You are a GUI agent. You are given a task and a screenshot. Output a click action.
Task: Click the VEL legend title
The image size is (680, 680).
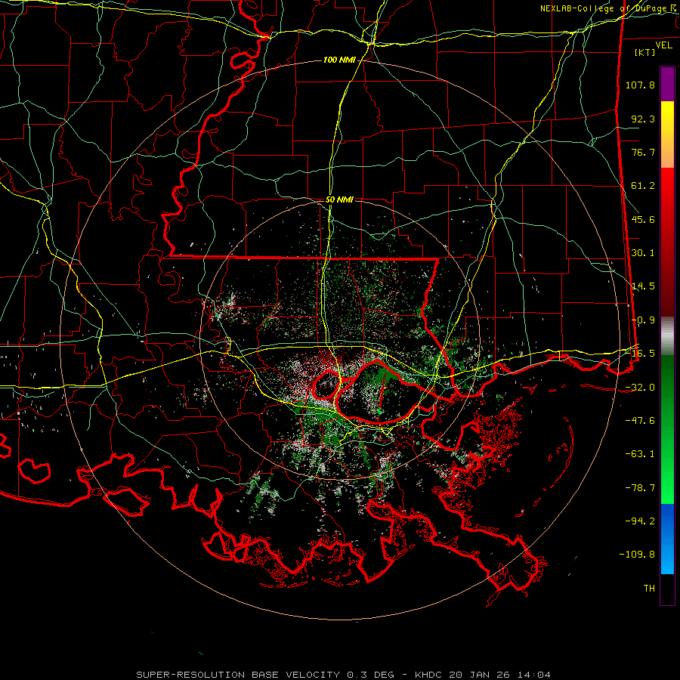663,45
